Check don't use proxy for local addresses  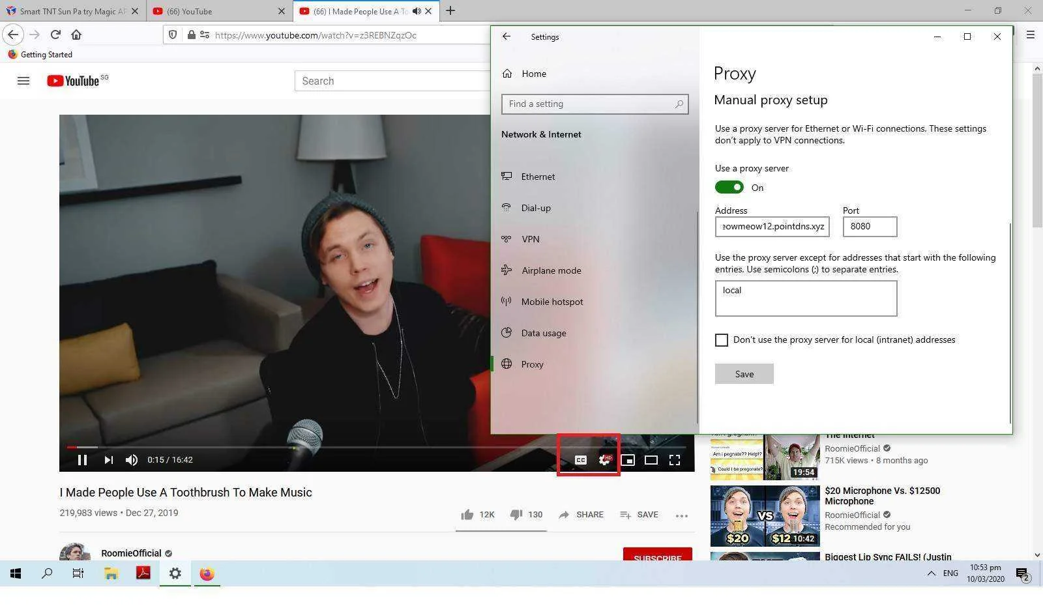pyautogui.click(x=722, y=340)
